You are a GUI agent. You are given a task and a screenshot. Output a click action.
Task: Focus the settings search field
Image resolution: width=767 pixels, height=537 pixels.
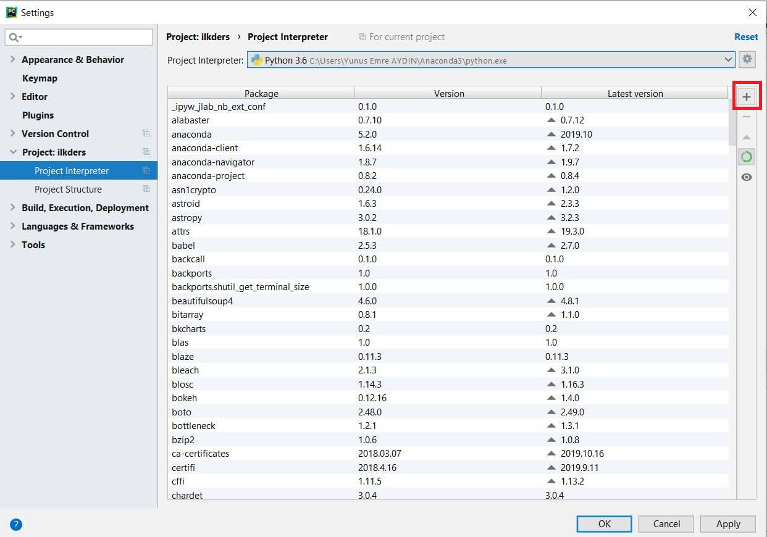pos(79,37)
